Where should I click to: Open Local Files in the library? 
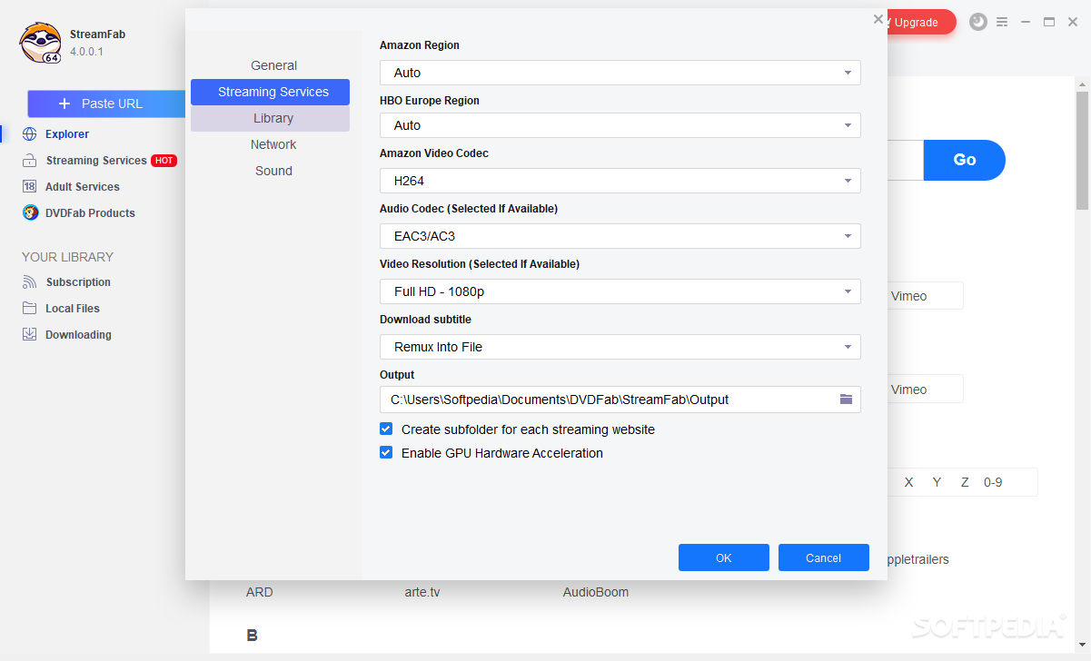(x=61, y=309)
